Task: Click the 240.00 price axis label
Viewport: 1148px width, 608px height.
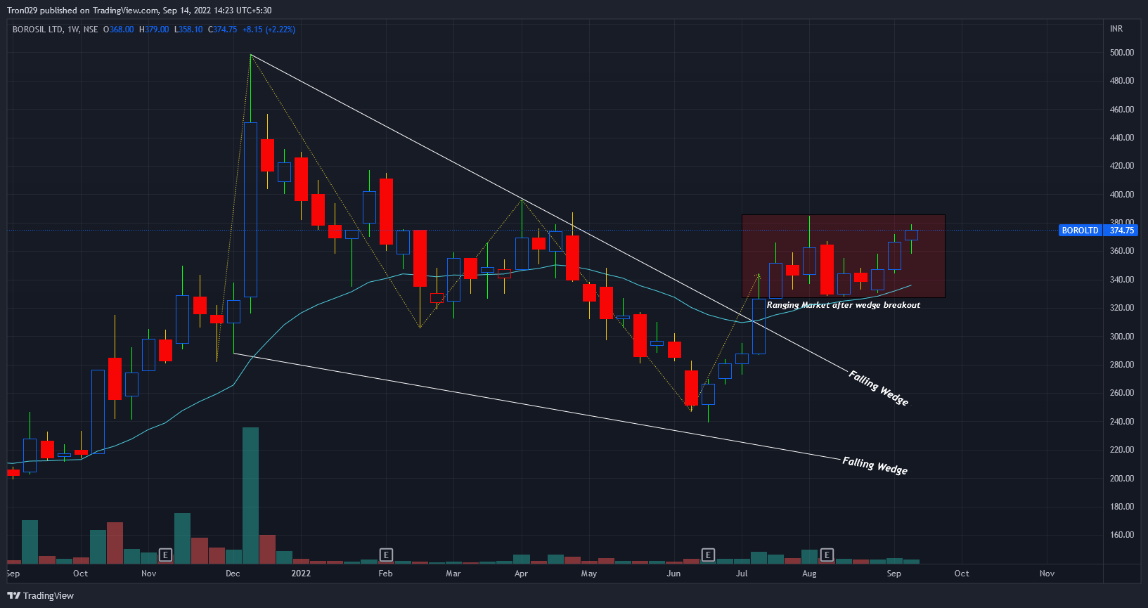Action: (x=1122, y=422)
